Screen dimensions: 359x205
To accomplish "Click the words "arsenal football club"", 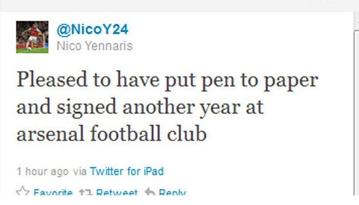I will [x=111, y=134].
